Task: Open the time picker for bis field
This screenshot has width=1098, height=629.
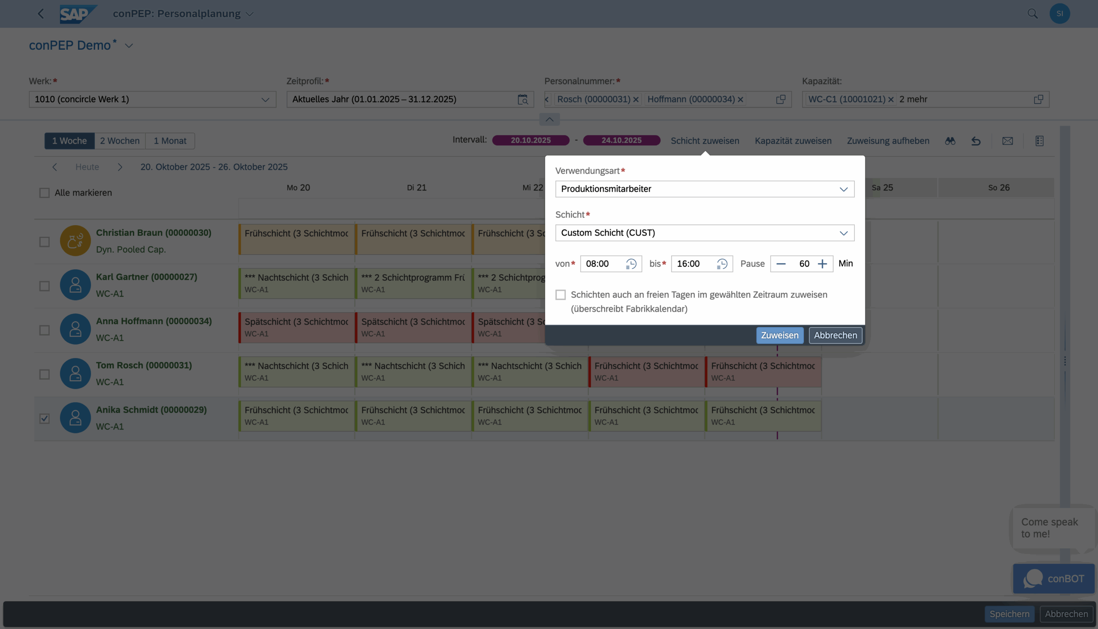Action: pyautogui.click(x=722, y=264)
